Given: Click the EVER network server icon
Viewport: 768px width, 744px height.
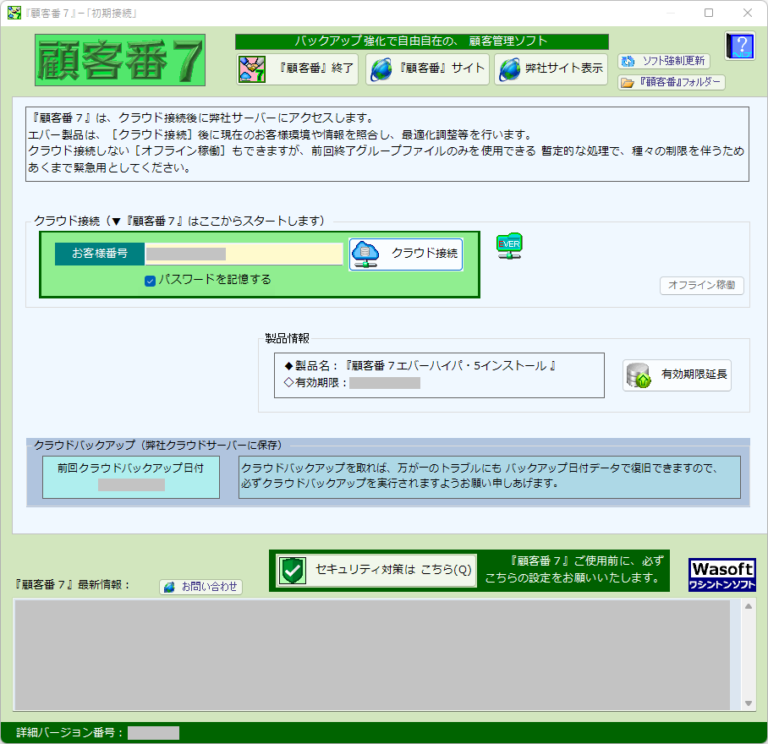Looking at the screenshot, I should (x=509, y=246).
